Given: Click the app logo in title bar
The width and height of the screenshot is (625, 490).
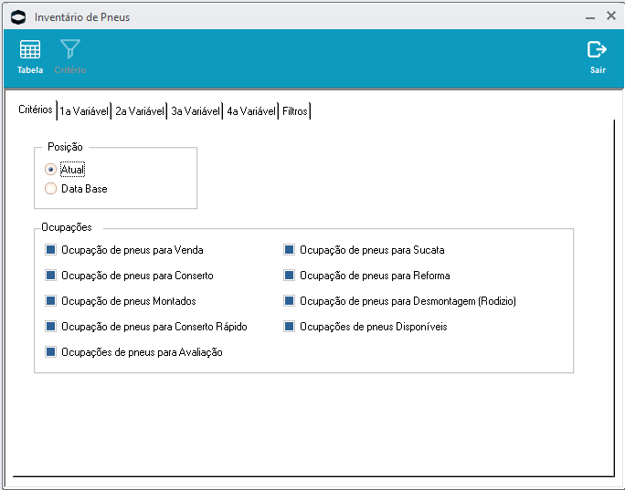Looking at the screenshot, I should click(17, 16).
